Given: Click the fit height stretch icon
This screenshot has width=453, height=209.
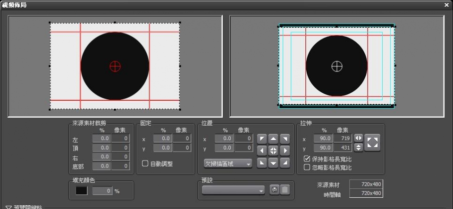Looking at the screenshot, I should (359, 148).
